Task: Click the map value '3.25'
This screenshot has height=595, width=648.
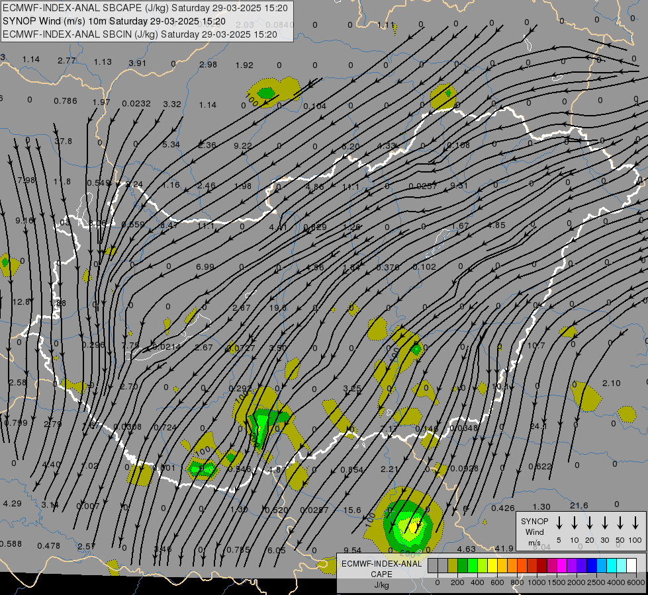Action: click(x=352, y=389)
